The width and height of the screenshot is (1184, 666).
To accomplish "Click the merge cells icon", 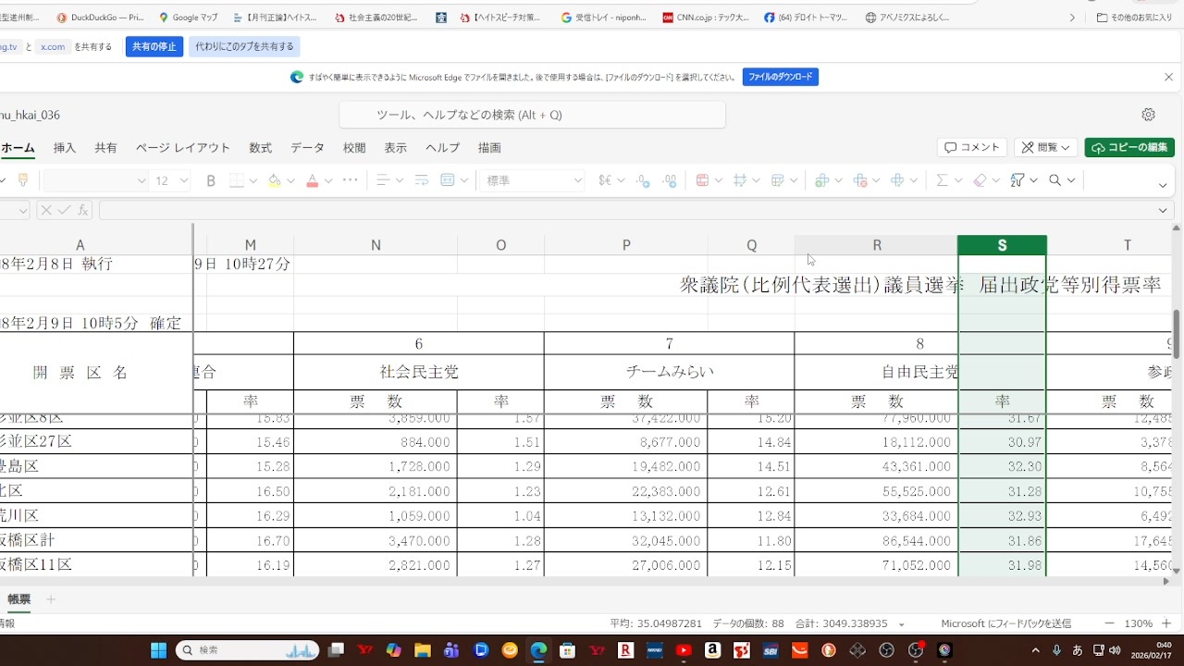I will (448, 180).
